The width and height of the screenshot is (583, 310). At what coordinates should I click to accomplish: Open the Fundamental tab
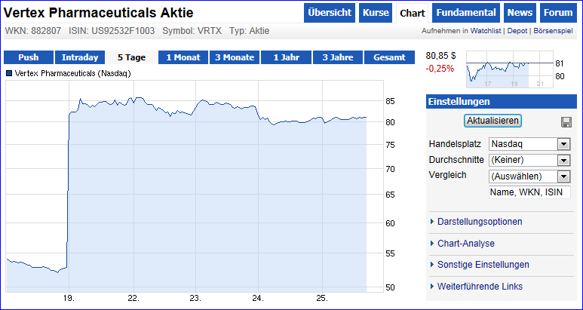tap(466, 13)
